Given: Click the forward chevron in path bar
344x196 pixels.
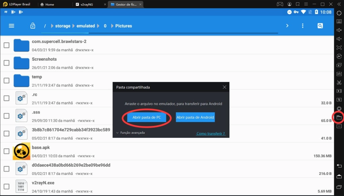Looking at the screenshot, I should (x=287, y=26).
